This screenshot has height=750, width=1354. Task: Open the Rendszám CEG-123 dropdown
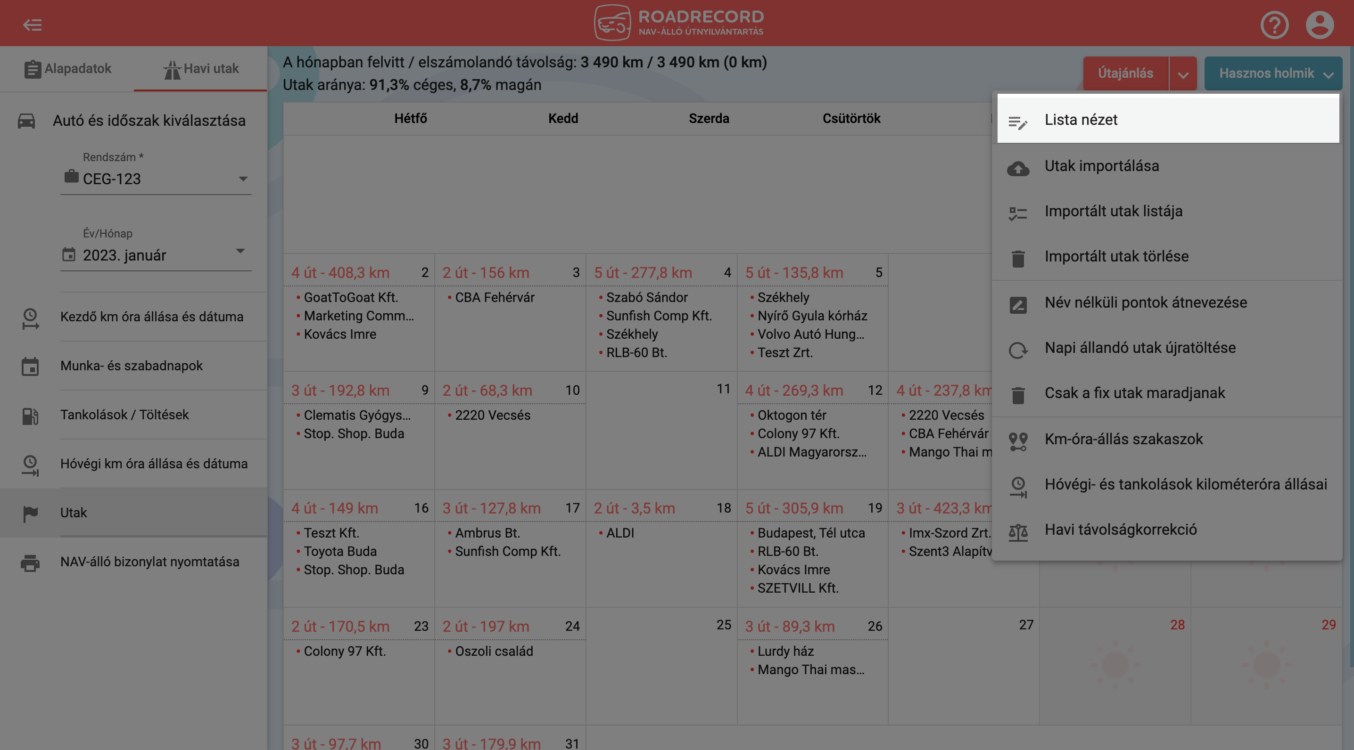[x=156, y=179]
